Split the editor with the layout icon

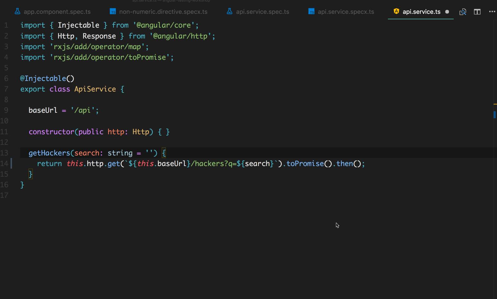point(477,12)
